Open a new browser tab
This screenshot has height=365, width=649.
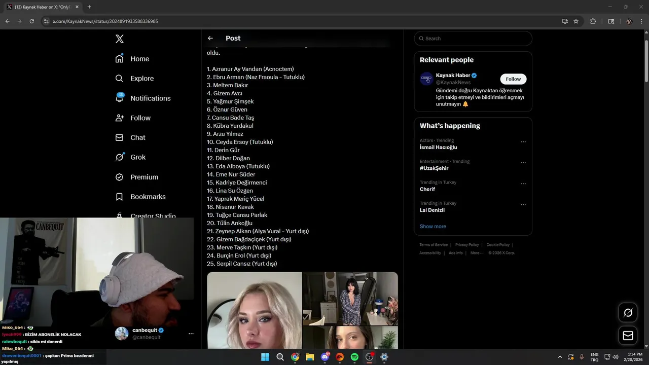(89, 7)
